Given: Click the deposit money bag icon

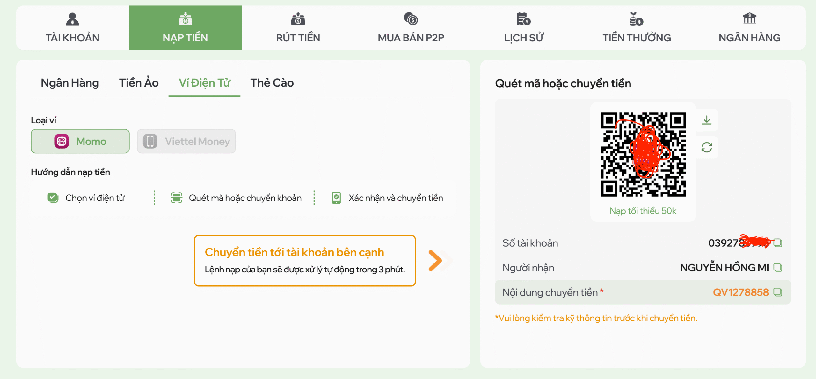Looking at the screenshot, I should 185,19.
